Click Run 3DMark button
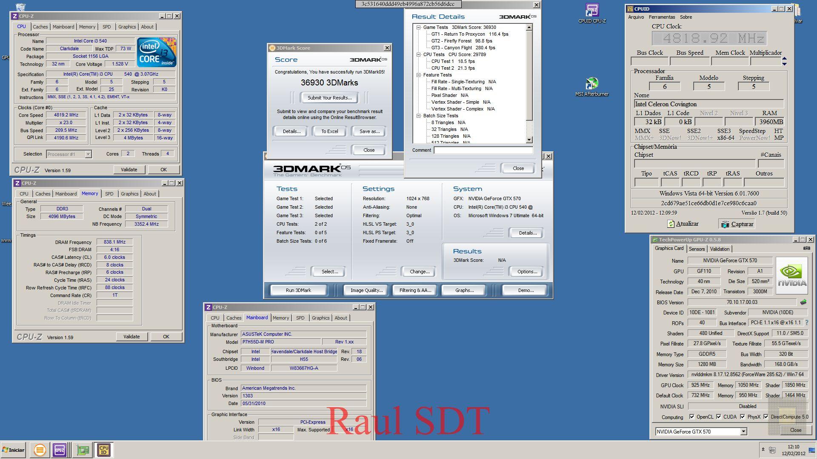The image size is (817, 459). [298, 290]
